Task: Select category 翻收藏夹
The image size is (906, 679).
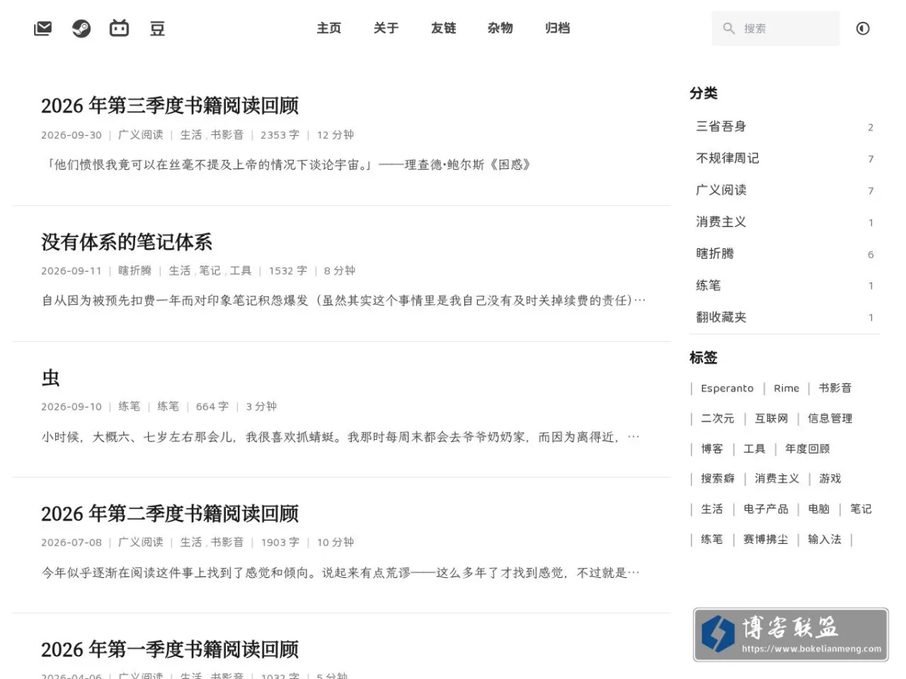Action: click(x=784, y=317)
